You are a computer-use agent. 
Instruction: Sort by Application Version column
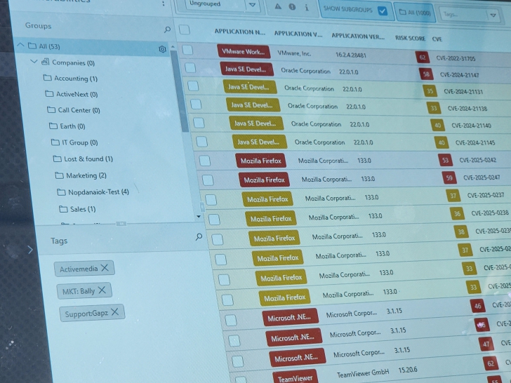(x=358, y=36)
